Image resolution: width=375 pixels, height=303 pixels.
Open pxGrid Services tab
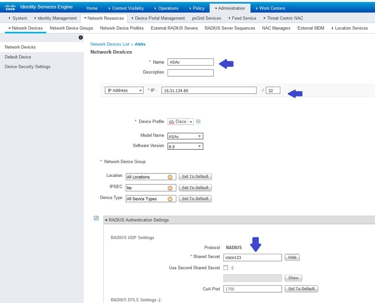[x=206, y=18]
